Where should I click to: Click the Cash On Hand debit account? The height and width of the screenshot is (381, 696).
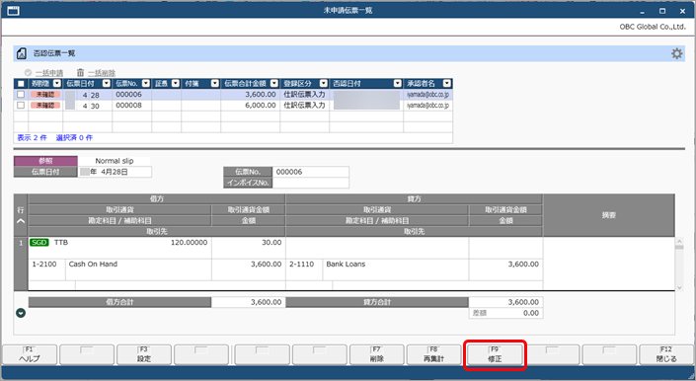[93, 264]
